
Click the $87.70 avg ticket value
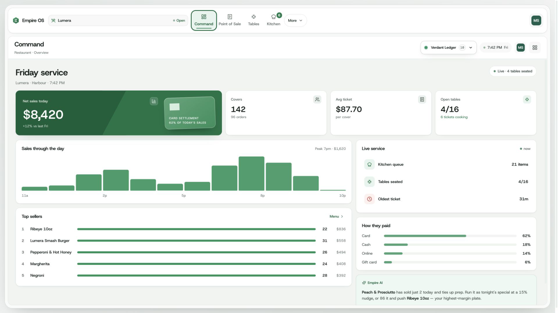click(x=349, y=109)
